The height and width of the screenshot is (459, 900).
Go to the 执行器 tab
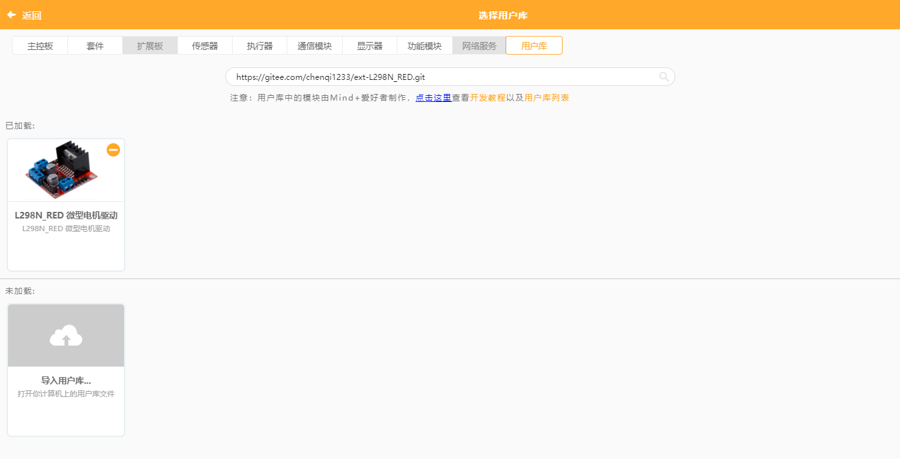tap(259, 46)
